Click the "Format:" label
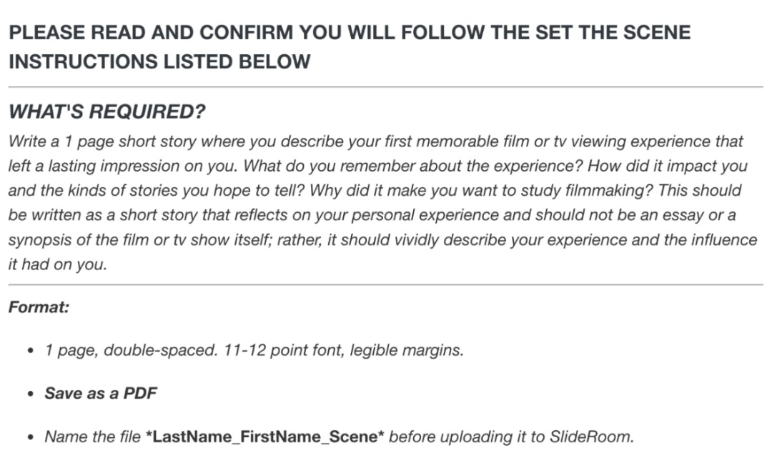This screenshot has width=772, height=468. 39,307
